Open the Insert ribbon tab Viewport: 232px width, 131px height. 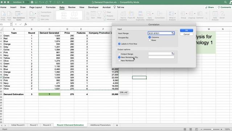(13, 7)
